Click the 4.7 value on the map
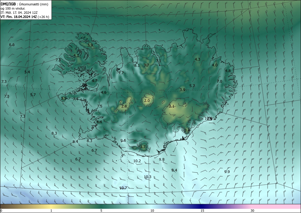Image resolution: width=301 pixels, height=213 pixels. tap(95, 81)
